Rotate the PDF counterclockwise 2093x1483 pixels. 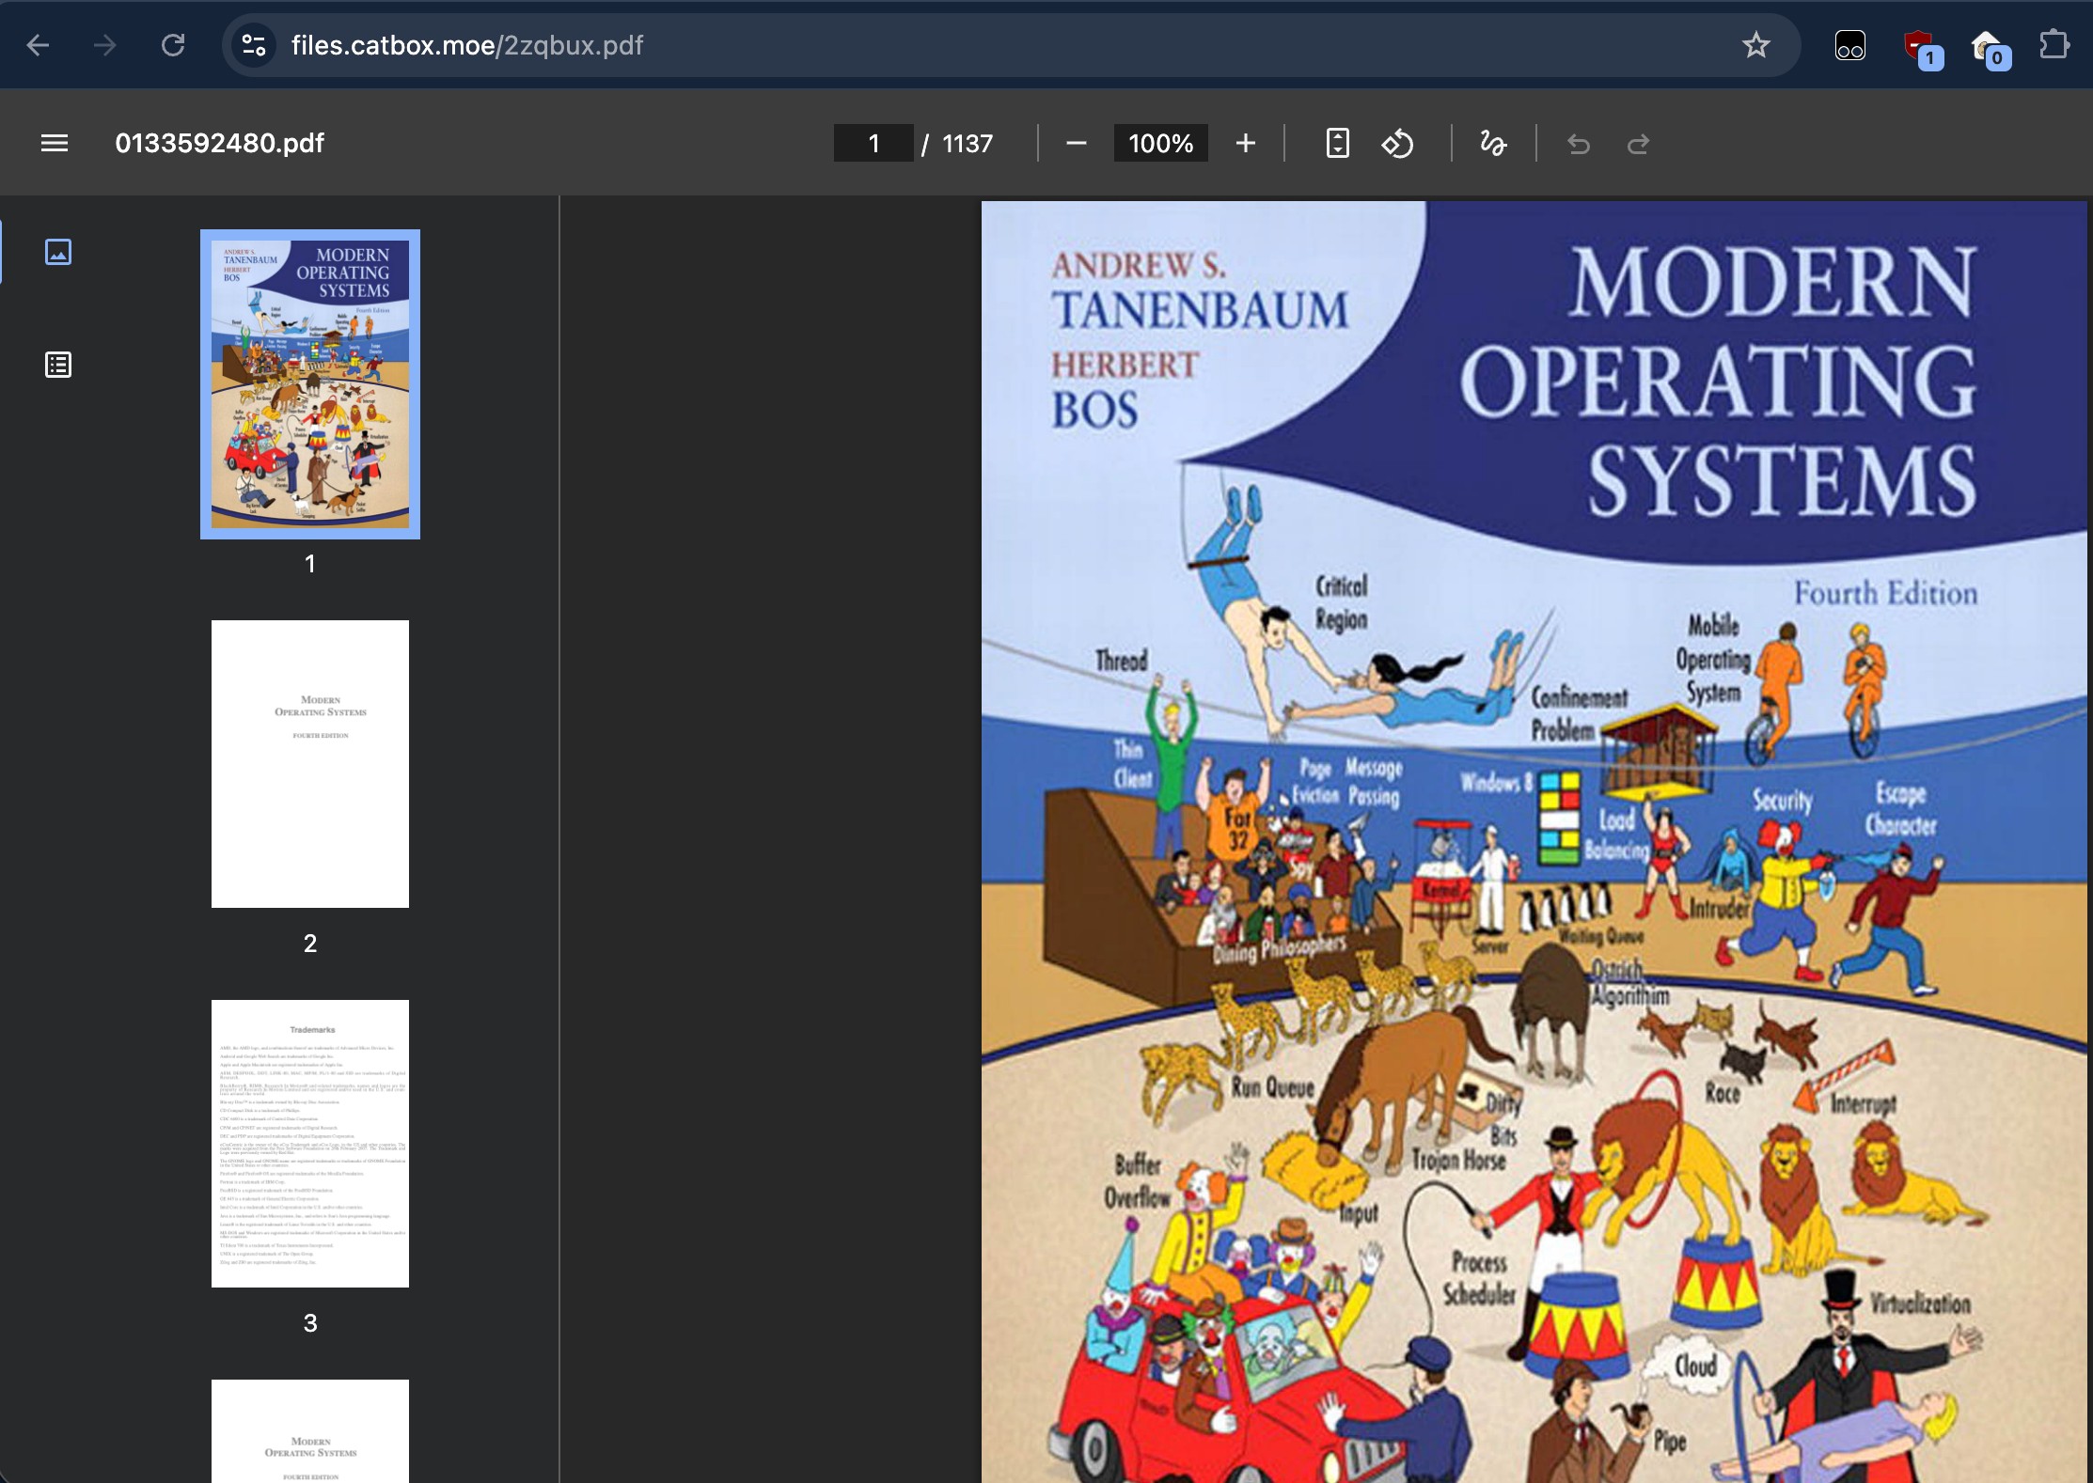pyautogui.click(x=1397, y=143)
